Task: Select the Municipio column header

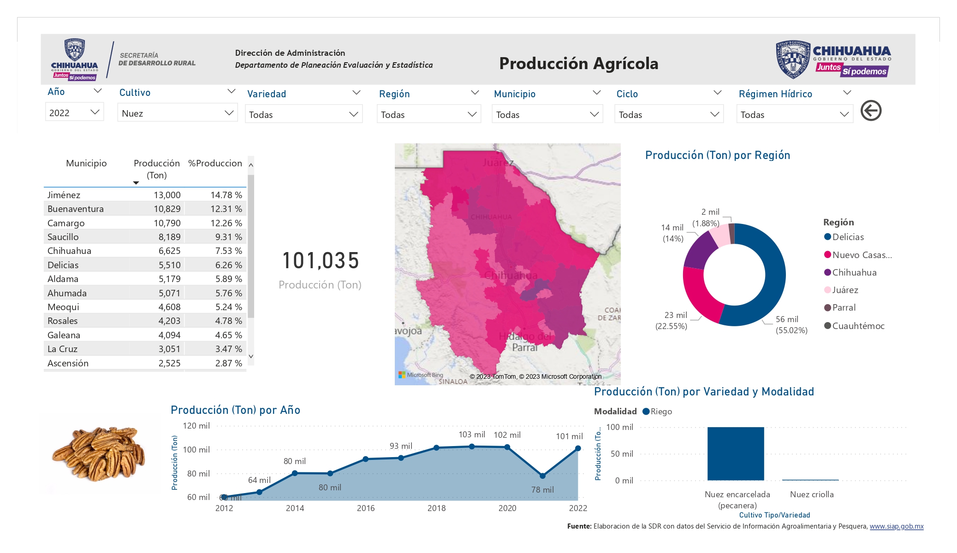Action: (x=86, y=163)
